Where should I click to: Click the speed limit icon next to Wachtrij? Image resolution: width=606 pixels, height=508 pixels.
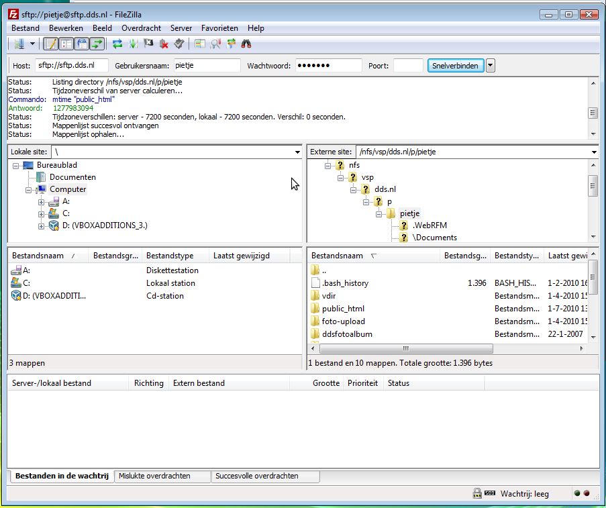click(x=490, y=493)
